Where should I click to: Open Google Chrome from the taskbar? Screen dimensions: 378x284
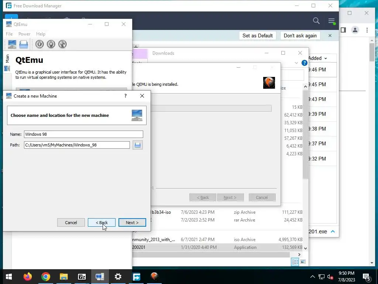click(45, 277)
